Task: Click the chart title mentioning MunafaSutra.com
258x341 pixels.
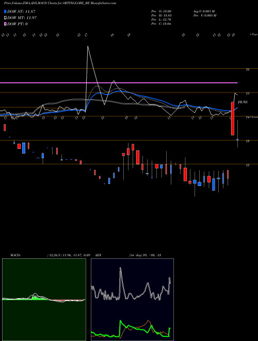Action: coord(60,3)
